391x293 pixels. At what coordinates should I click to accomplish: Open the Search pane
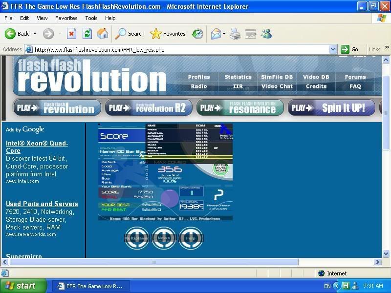click(130, 34)
